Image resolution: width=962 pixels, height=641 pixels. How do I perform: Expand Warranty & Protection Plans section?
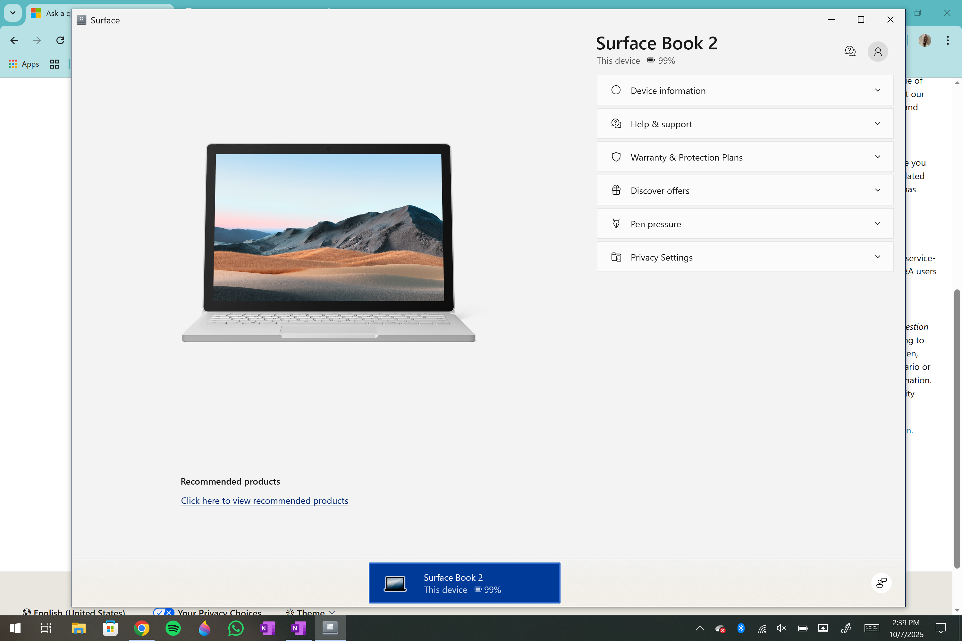745,157
